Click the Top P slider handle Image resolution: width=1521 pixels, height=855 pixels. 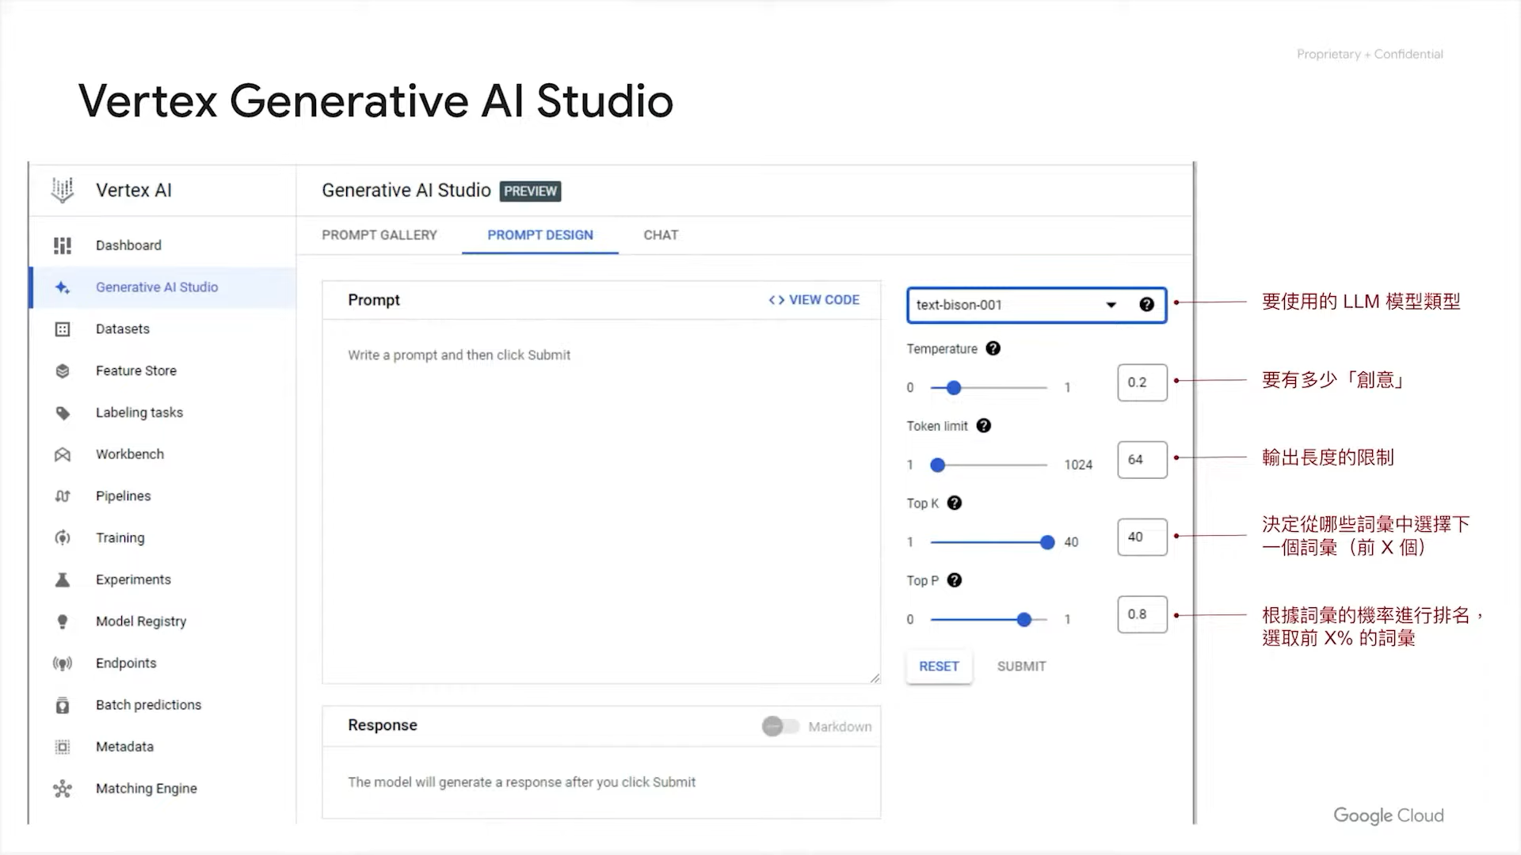pos(1024,620)
